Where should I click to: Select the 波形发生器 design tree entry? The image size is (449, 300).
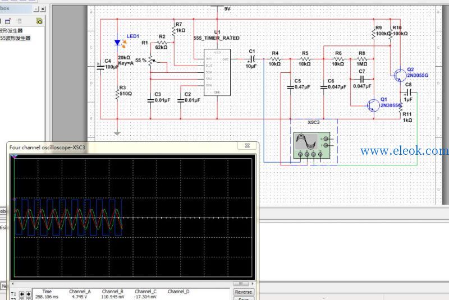click(x=11, y=31)
